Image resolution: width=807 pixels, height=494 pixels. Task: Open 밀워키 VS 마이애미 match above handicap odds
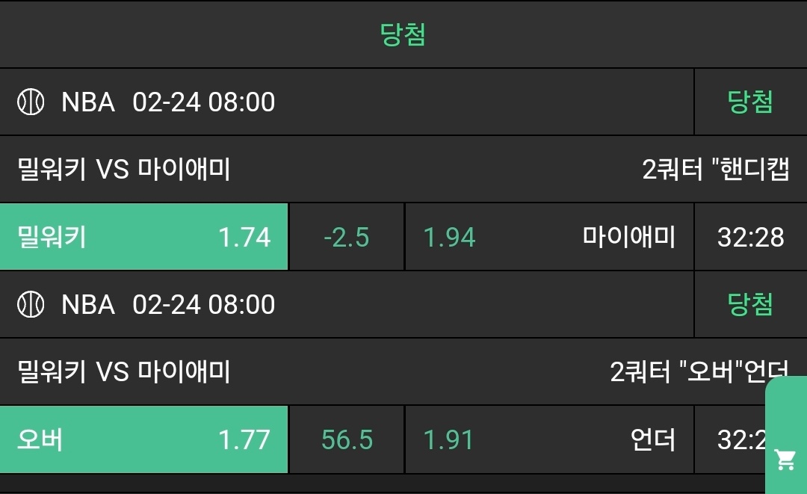point(124,170)
